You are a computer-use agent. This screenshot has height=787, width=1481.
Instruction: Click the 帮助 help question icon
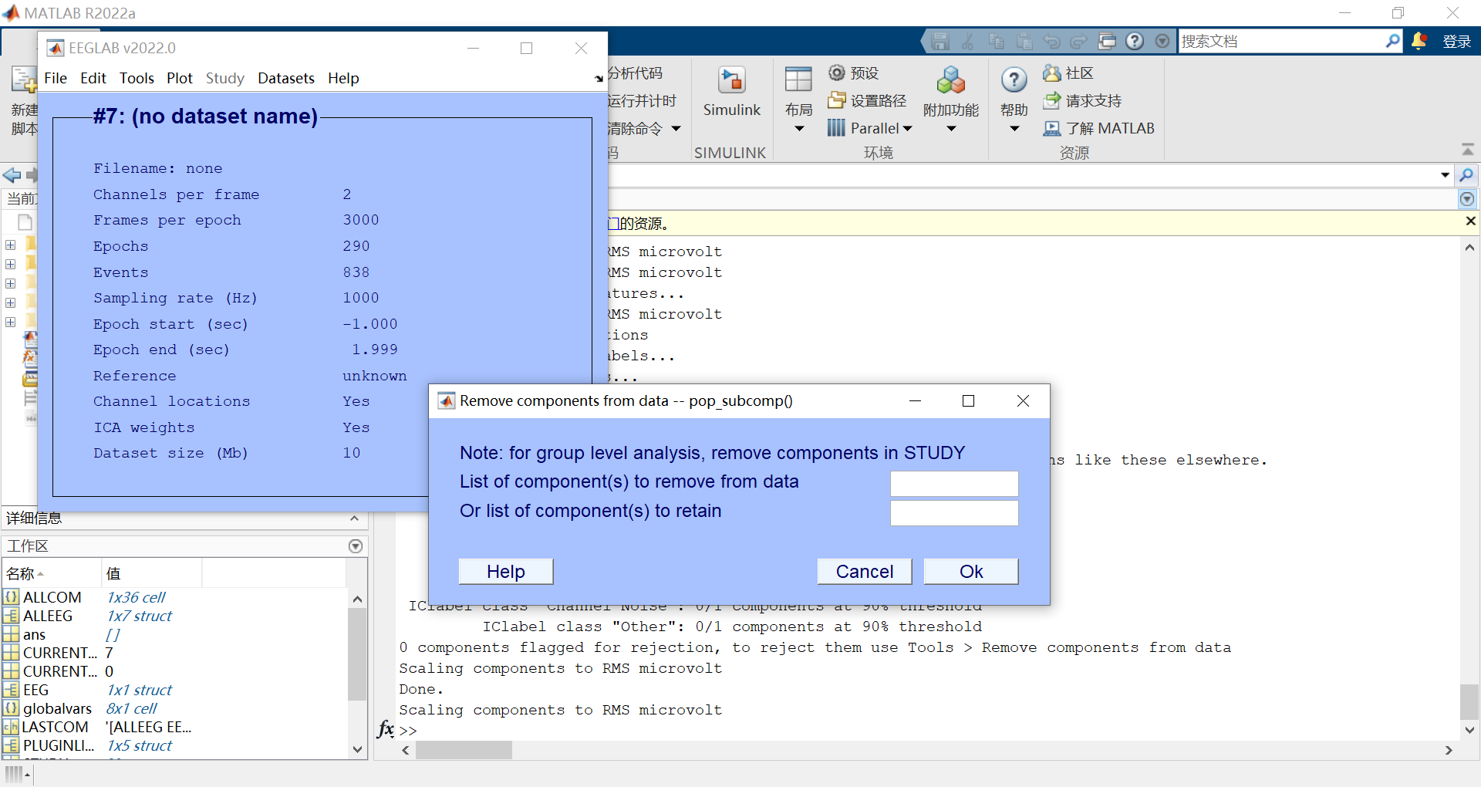pyautogui.click(x=1014, y=79)
